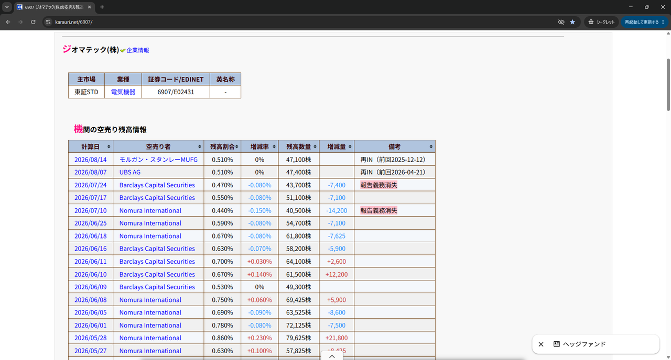The width and height of the screenshot is (671, 360).
Task: Open a new tab with plus icon
Action: click(x=102, y=7)
